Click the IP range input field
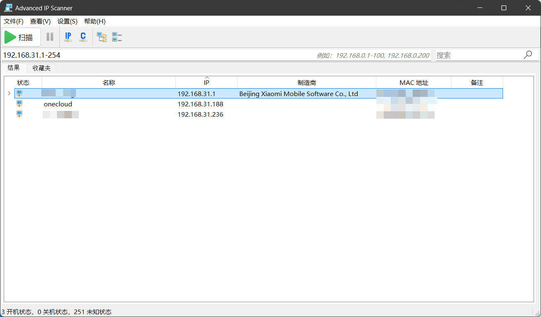This screenshot has height=317, width=541. [157, 55]
